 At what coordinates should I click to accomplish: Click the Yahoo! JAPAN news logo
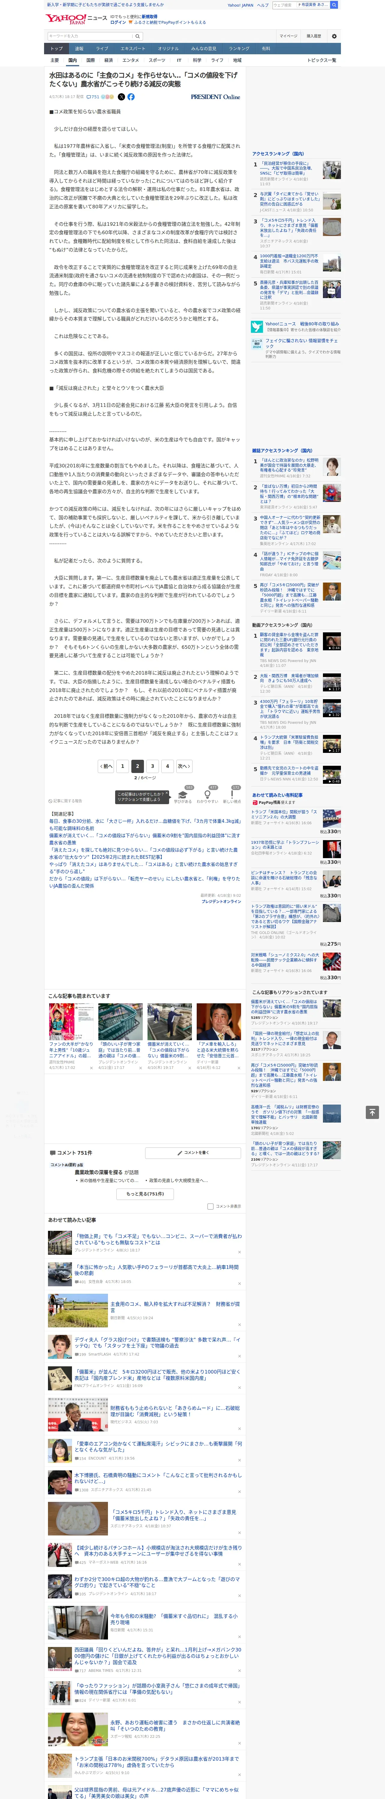(76, 19)
